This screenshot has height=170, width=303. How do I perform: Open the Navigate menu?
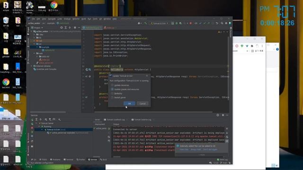pos(52,19)
